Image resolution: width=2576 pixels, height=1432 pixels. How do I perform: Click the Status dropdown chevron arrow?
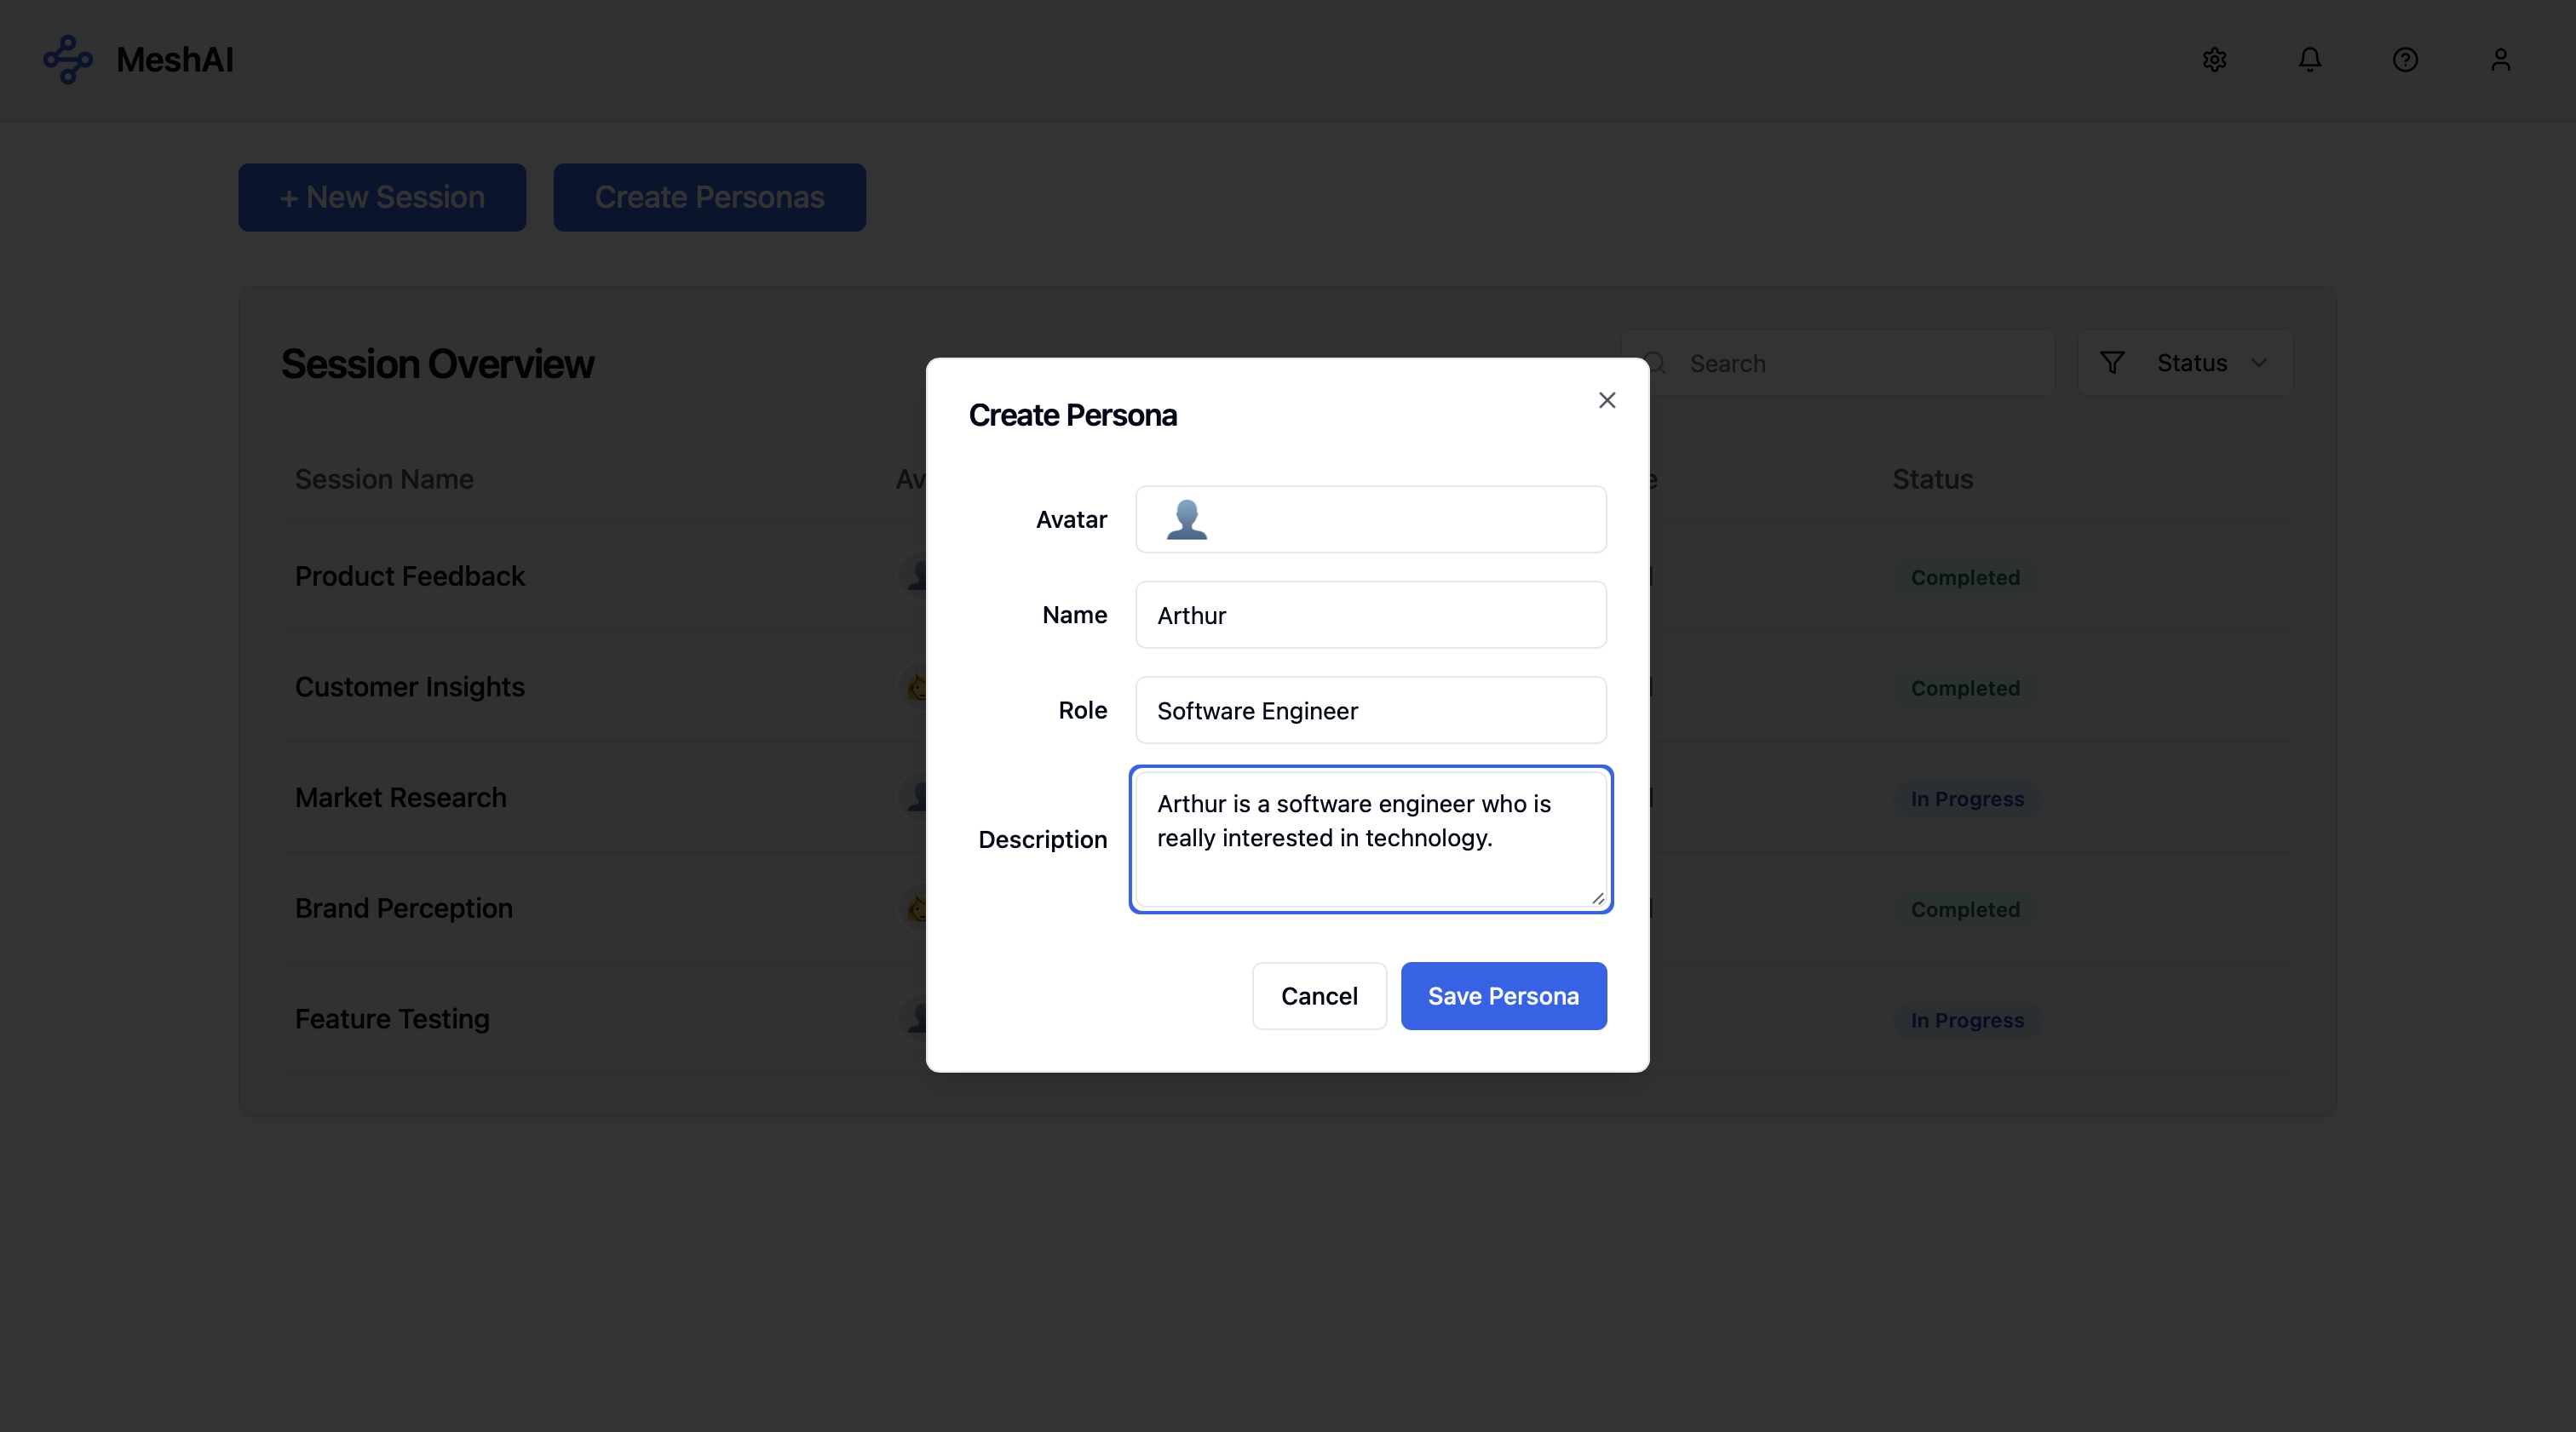click(x=2259, y=363)
